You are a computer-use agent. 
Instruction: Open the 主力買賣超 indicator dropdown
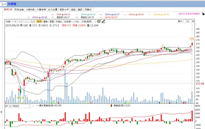tap(19, 106)
